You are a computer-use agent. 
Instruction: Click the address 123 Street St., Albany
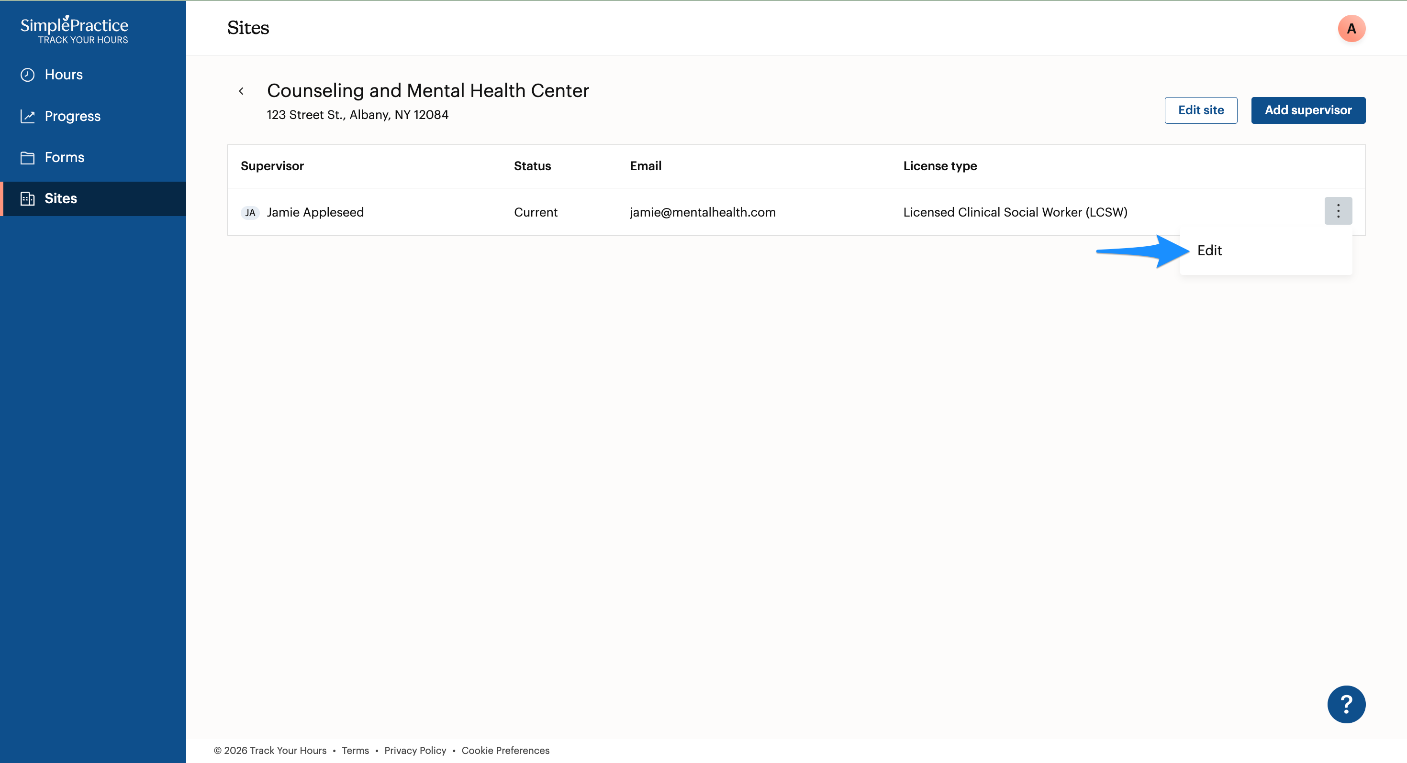point(357,115)
